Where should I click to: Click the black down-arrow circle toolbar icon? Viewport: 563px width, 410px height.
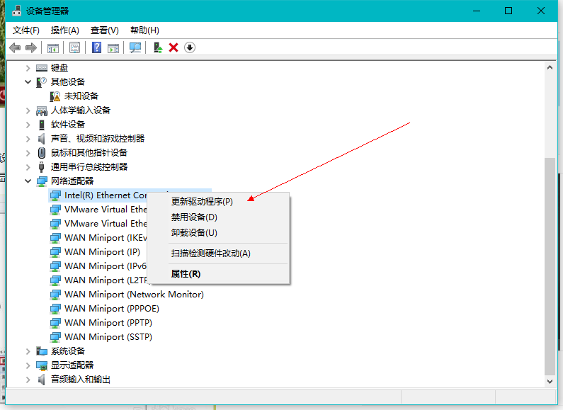click(x=190, y=47)
